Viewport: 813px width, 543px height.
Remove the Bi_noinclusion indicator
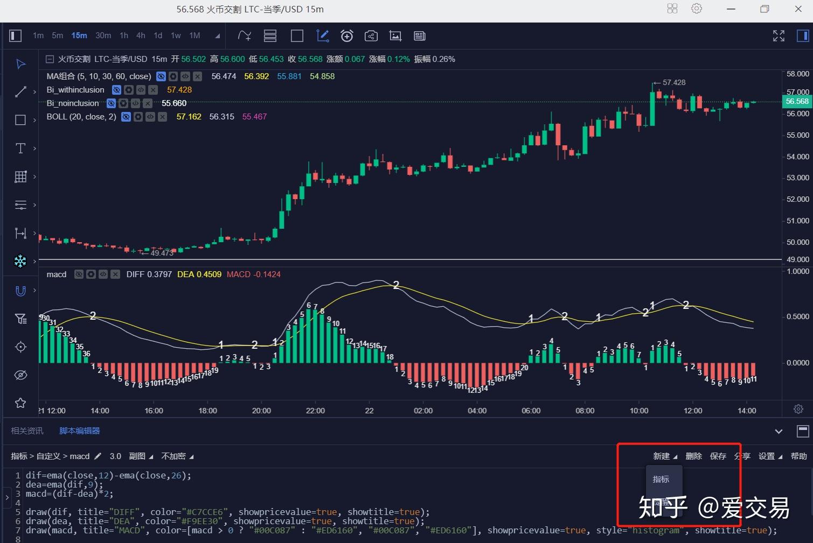(x=148, y=103)
